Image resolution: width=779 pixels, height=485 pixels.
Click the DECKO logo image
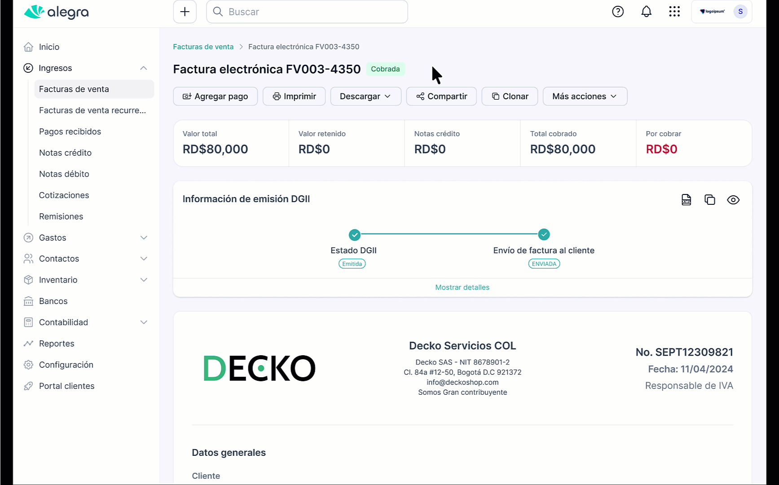tap(260, 368)
